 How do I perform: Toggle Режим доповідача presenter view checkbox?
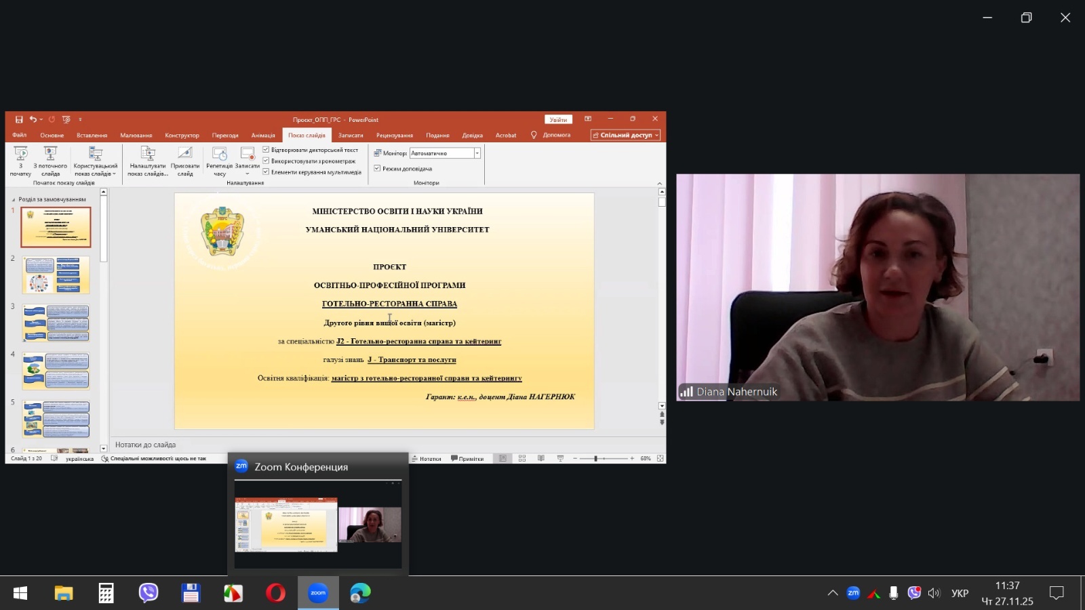(377, 169)
